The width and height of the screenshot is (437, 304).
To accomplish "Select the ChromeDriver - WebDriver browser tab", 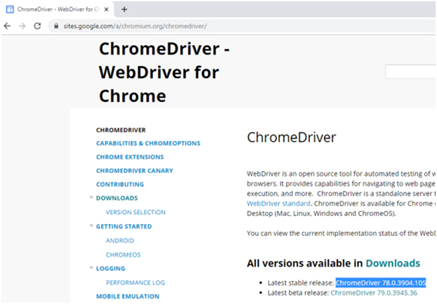I will (x=58, y=9).
